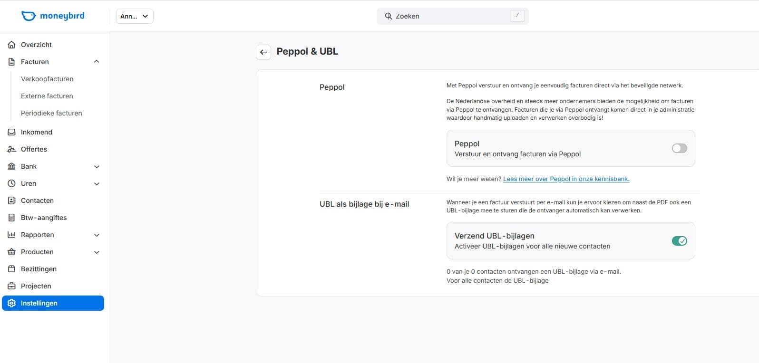Expand the Bank menu chevron

[x=97, y=167]
